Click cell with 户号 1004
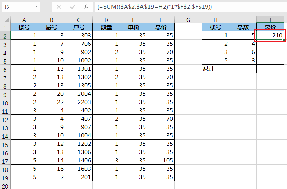 pos(79,136)
